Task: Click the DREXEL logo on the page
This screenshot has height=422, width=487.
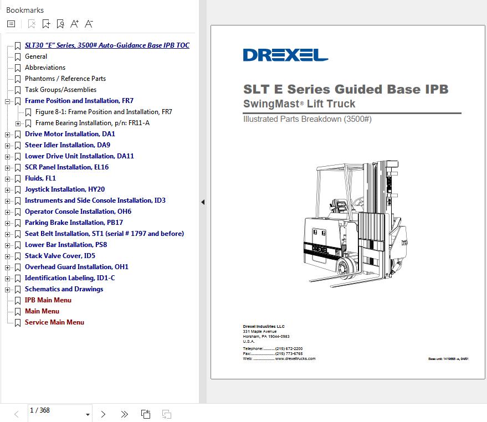Action: coord(285,55)
